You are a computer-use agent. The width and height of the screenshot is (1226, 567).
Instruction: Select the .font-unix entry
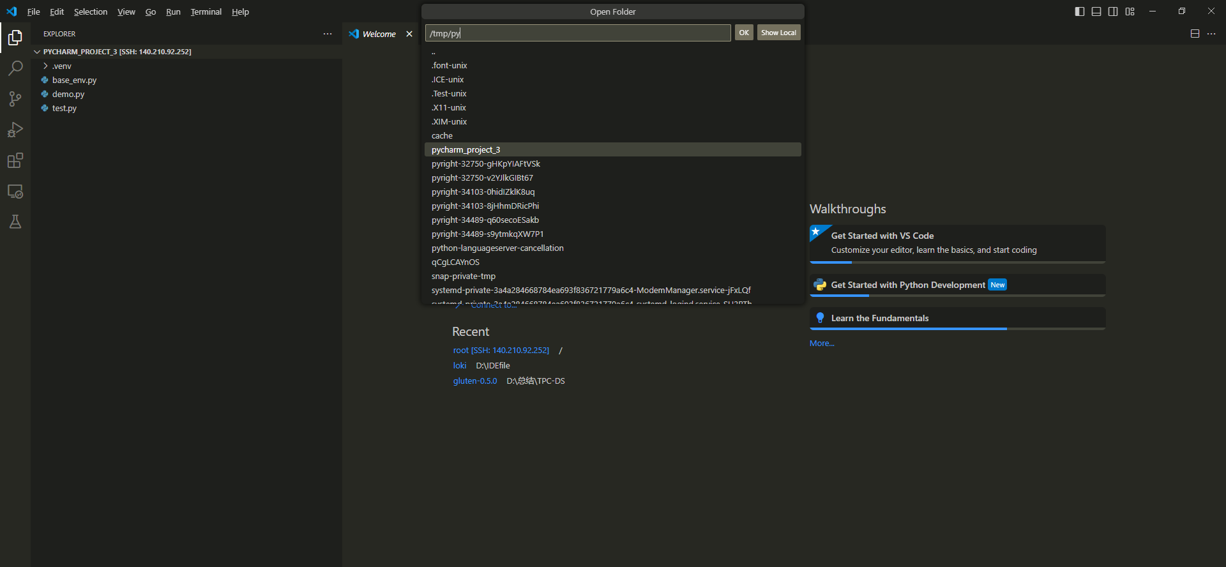coord(613,65)
